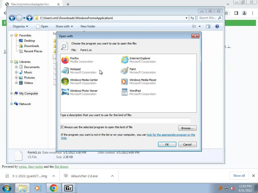Open the nginx link in page footer

22,167
